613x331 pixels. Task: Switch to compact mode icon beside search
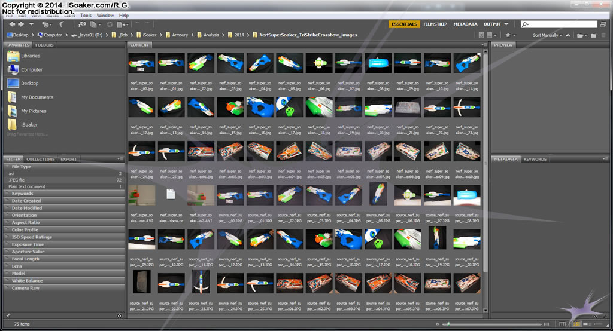pos(603,24)
